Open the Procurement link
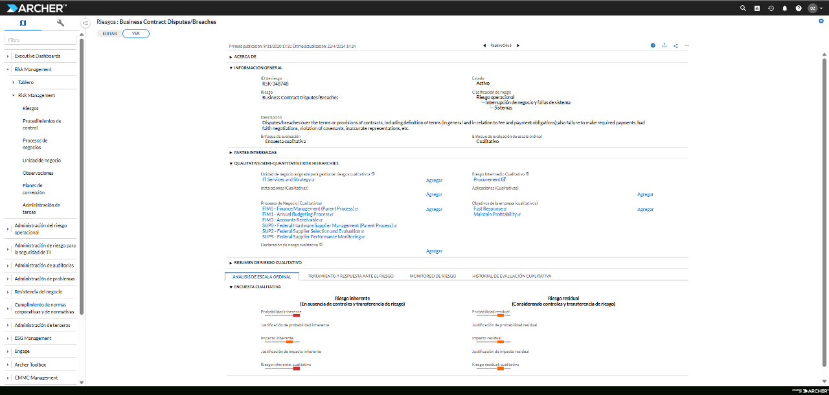 tap(487, 180)
